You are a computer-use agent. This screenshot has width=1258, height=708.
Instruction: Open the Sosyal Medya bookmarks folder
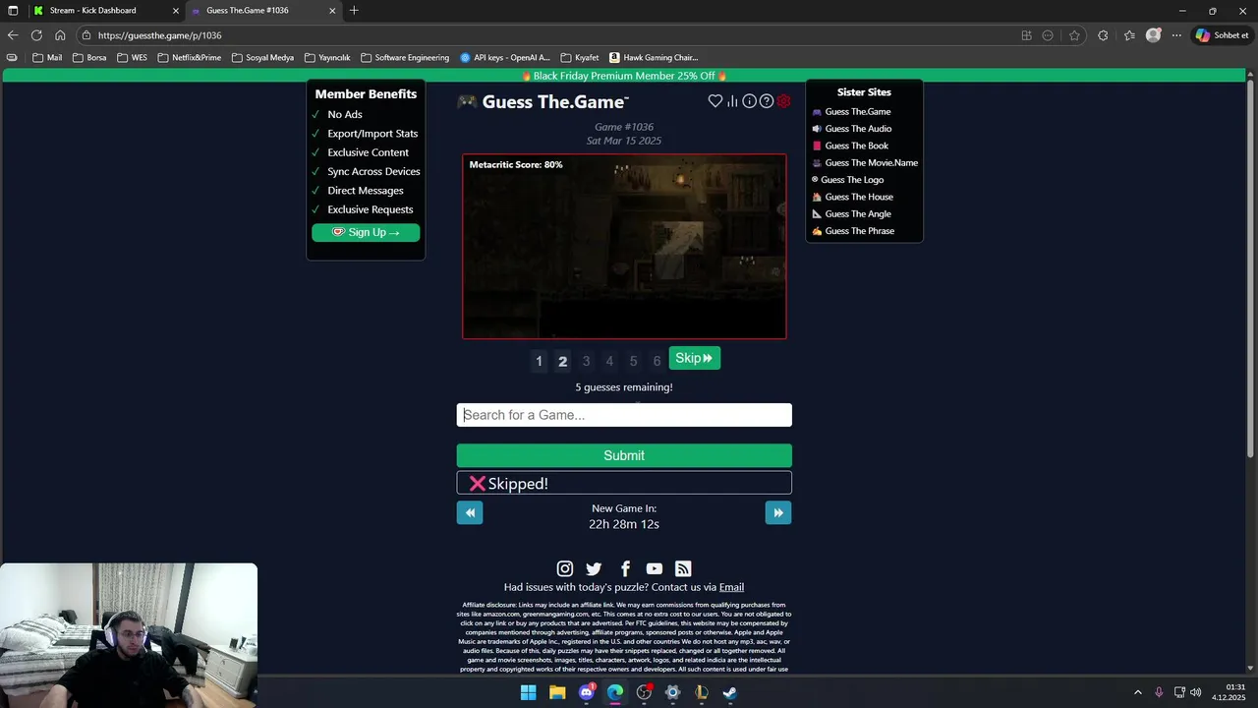(x=261, y=58)
